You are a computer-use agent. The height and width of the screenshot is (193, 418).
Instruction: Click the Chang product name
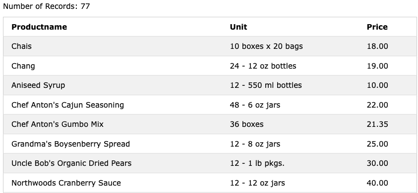pos(23,66)
